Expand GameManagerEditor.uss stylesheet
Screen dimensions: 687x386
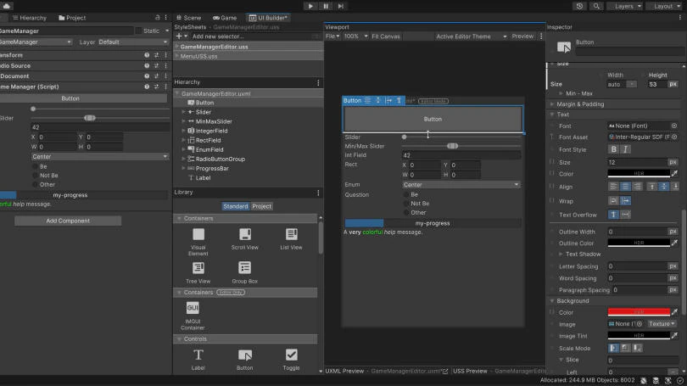(x=177, y=47)
